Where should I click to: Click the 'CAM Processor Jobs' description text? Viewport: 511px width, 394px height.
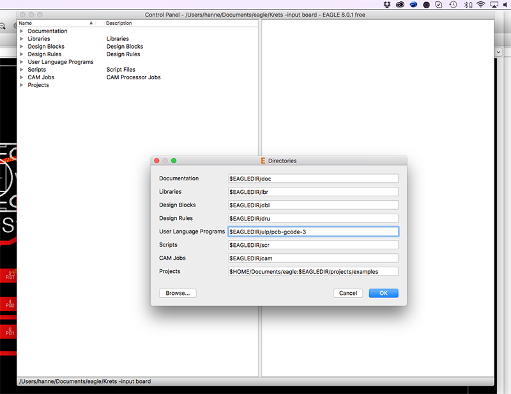click(x=133, y=77)
